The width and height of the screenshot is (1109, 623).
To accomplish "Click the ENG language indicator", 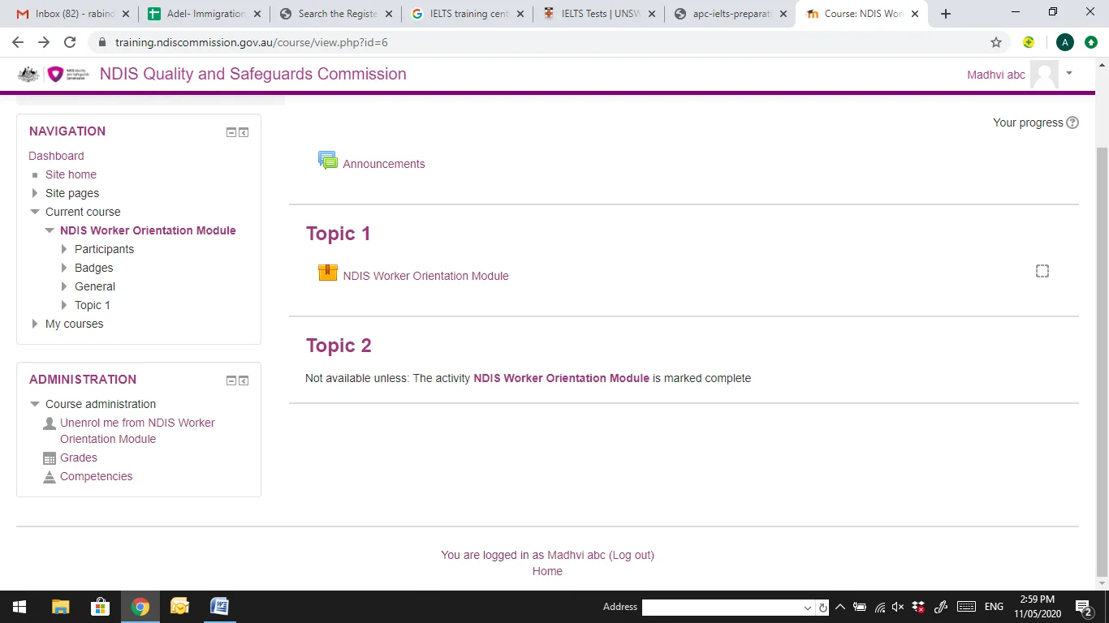I will coord(994,607).
